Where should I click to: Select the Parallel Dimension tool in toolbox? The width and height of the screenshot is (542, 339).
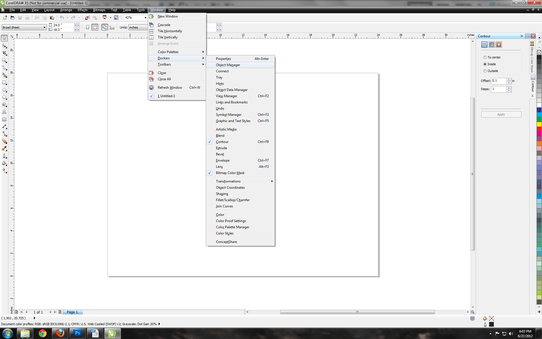coord(4,127)
